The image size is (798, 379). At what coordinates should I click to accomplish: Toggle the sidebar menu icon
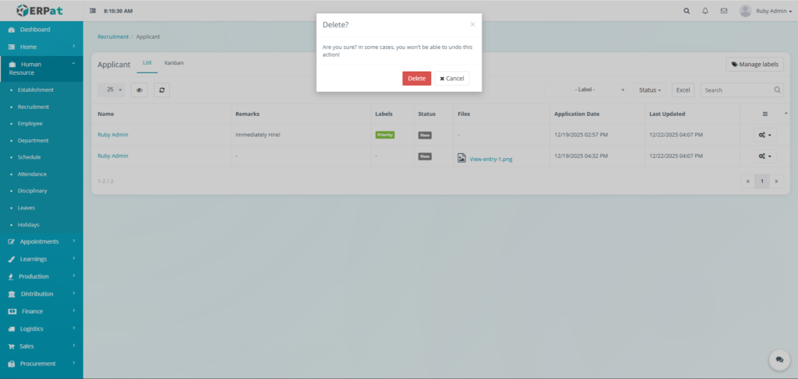coord(93,11)
